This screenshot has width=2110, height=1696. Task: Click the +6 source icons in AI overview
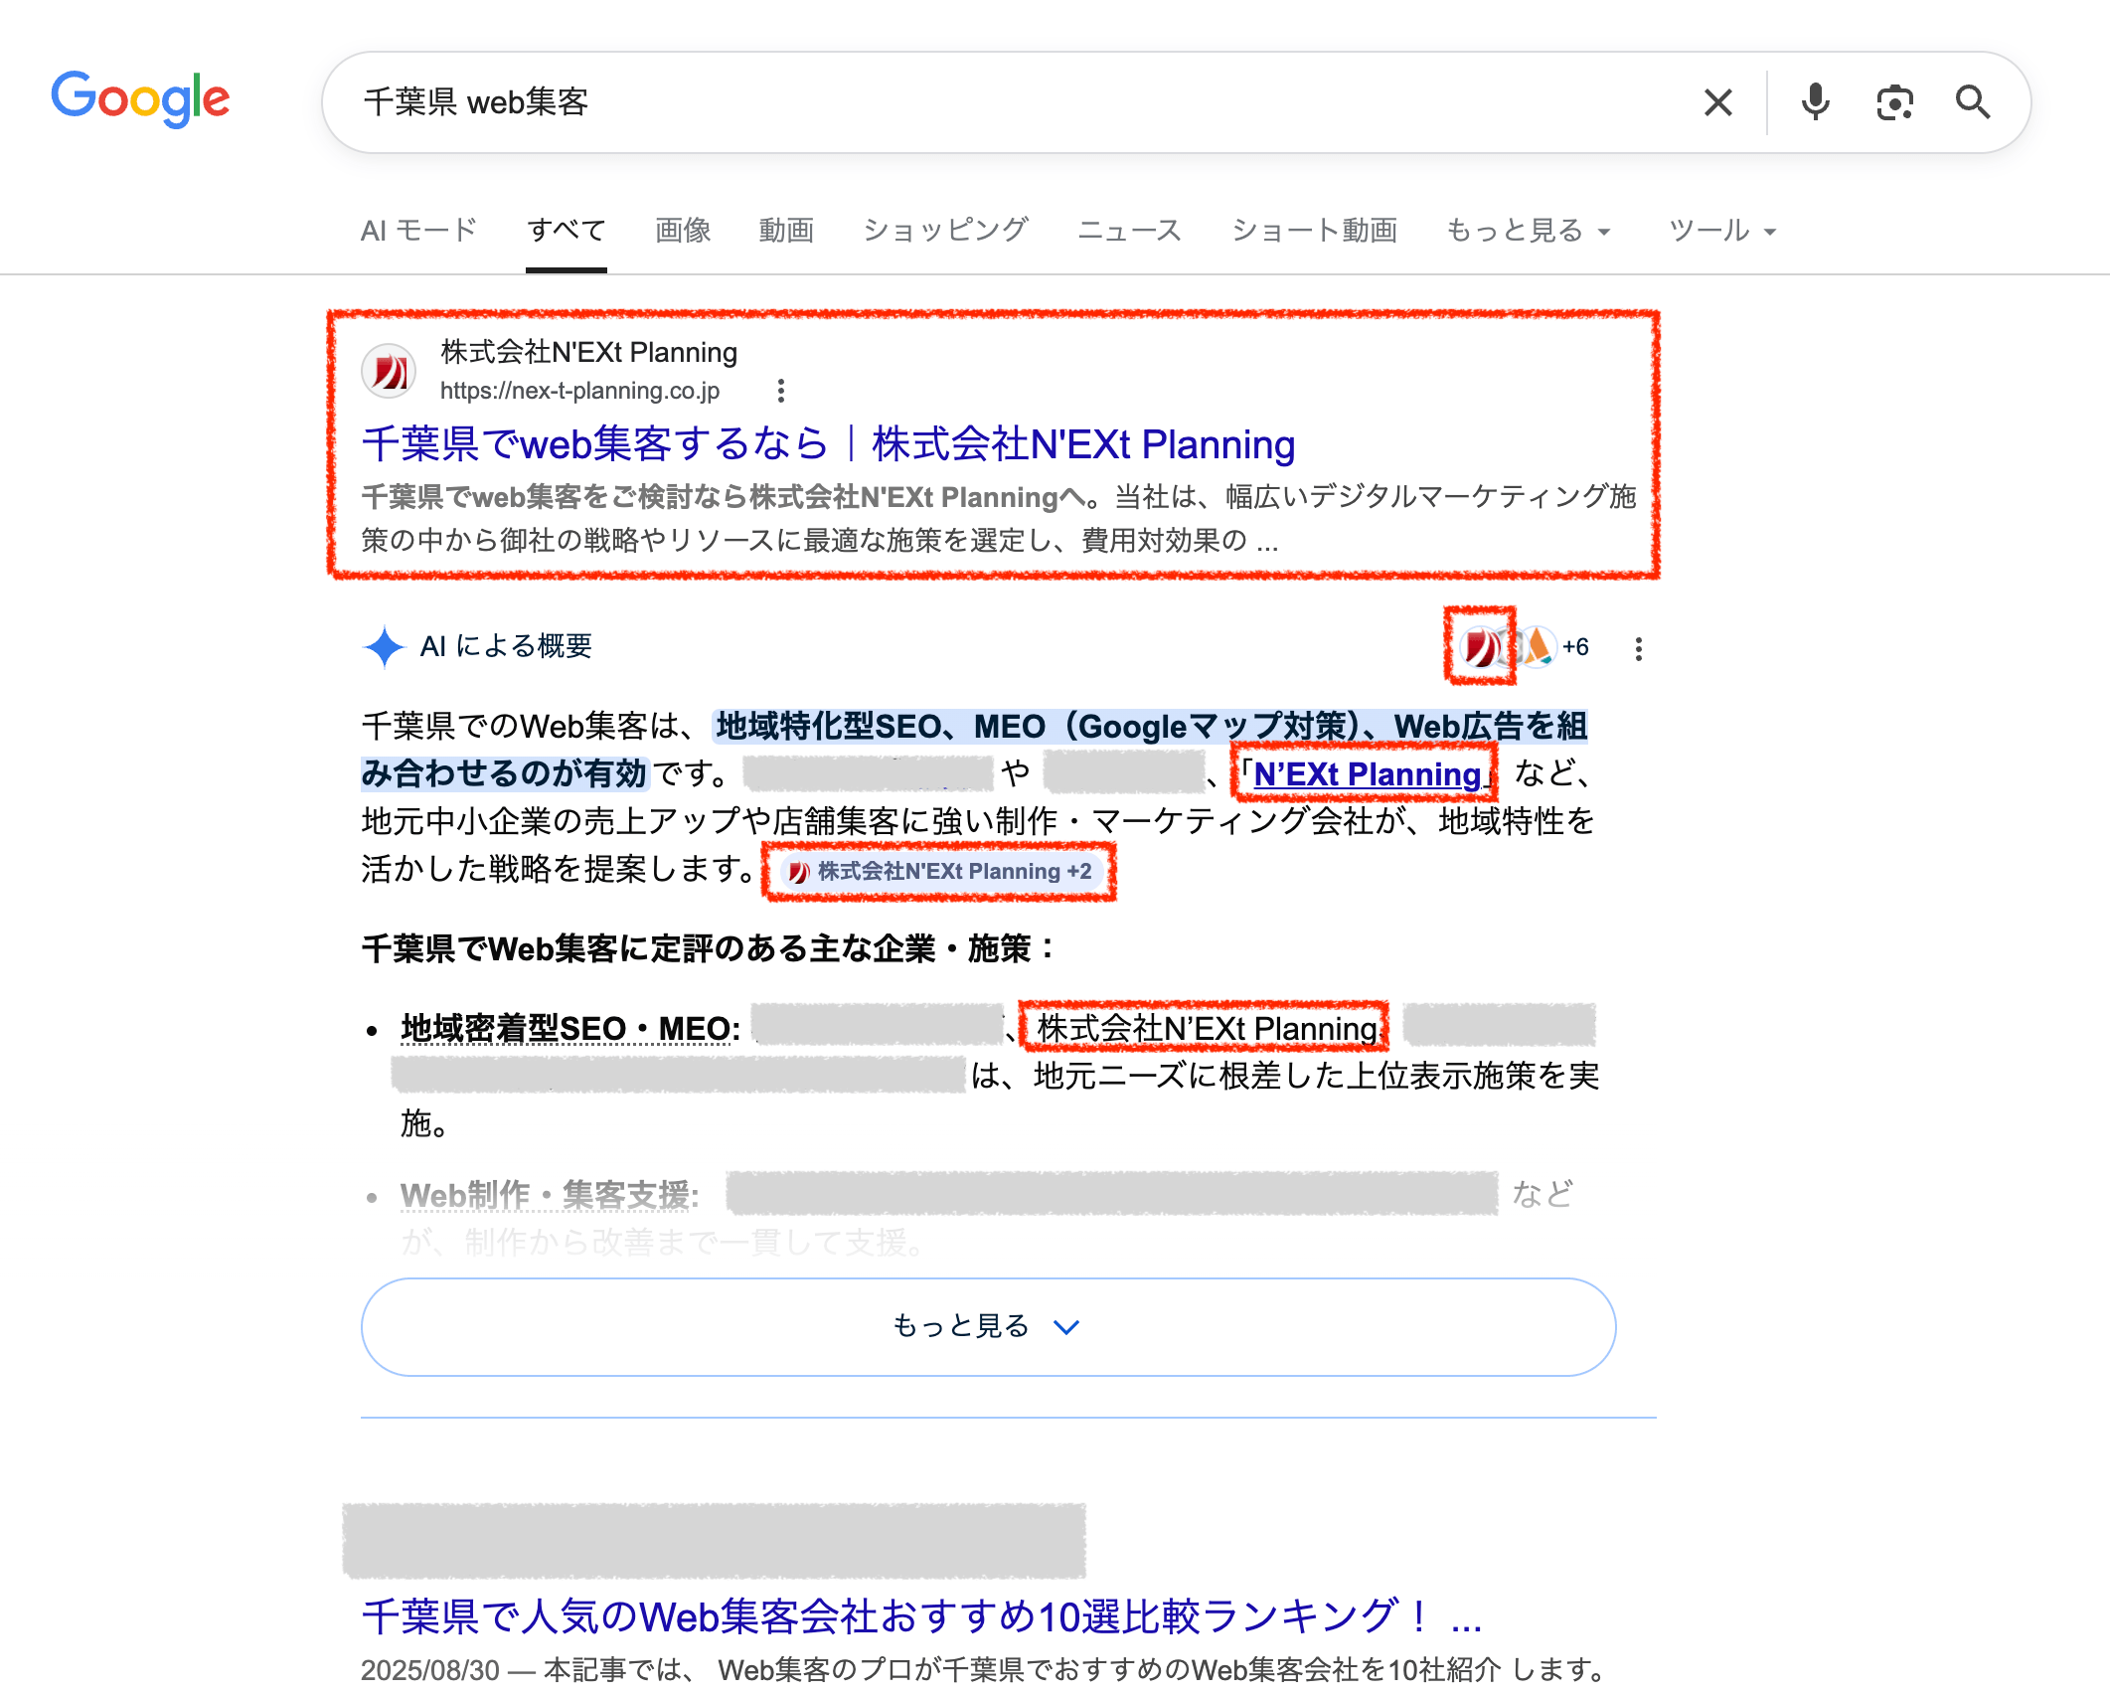[1574, 647]
